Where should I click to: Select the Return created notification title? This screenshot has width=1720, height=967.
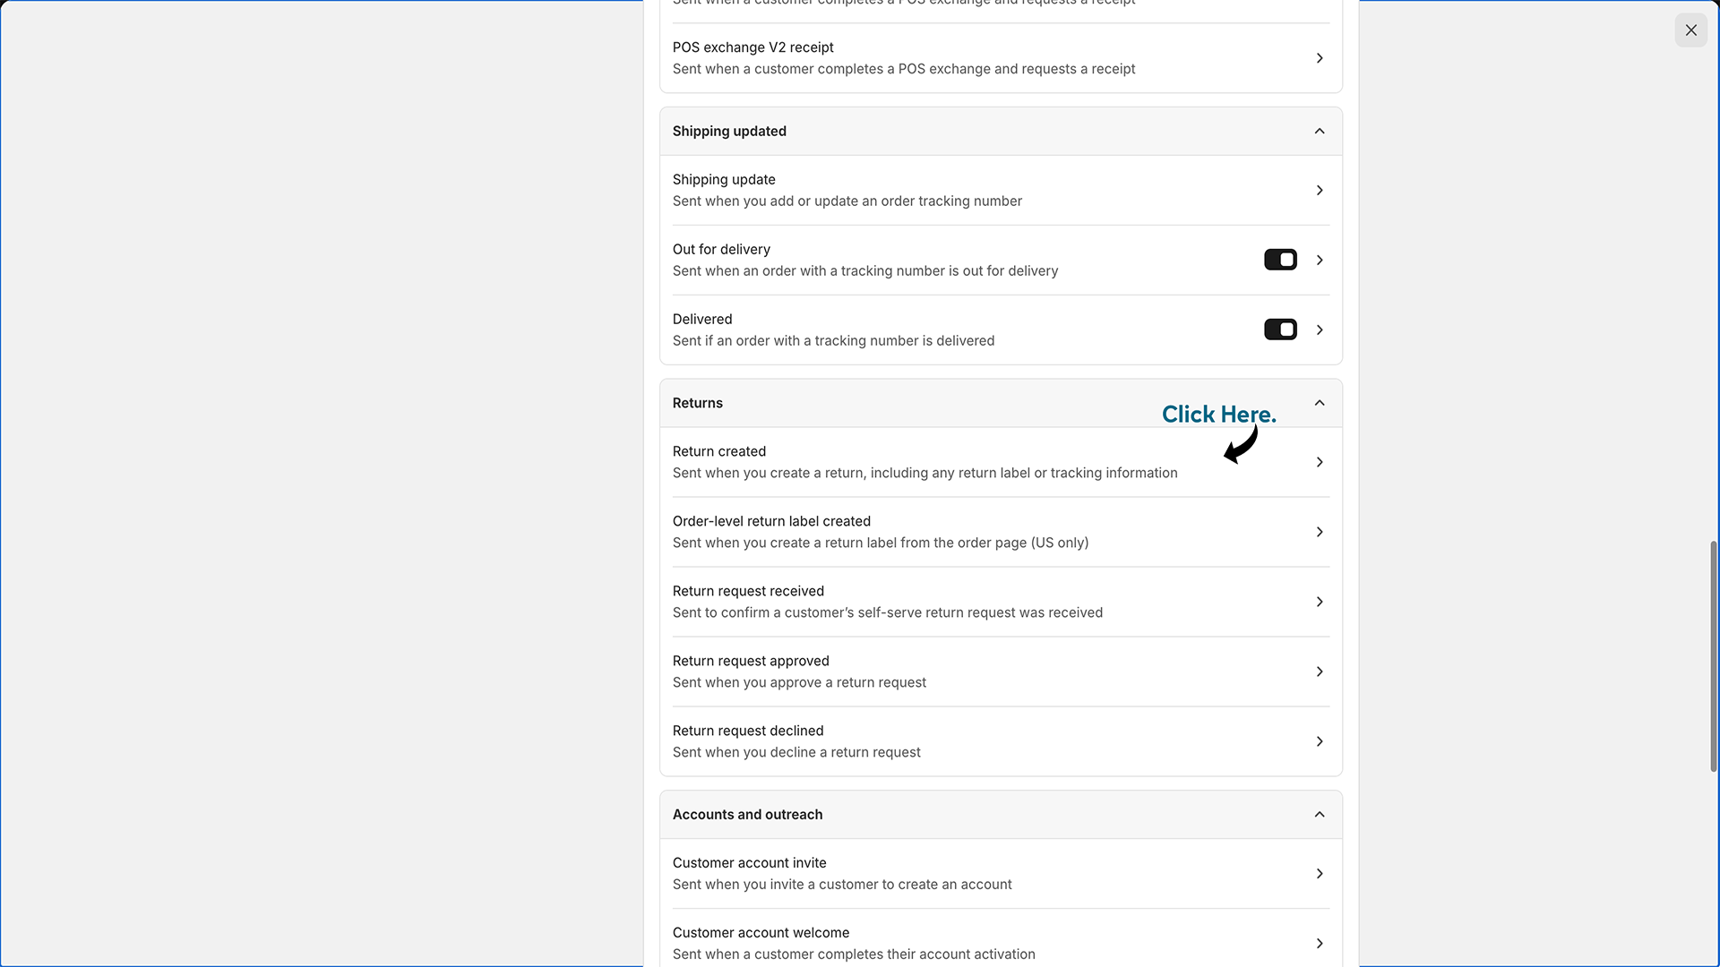point(719,451)
